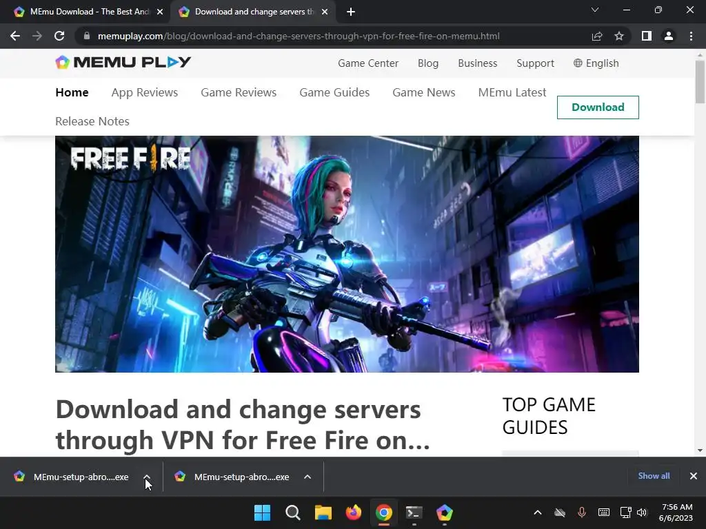Screen dimensions: 706x529
Task: Open the Windows Start menu
Action: tap(263, 512)
